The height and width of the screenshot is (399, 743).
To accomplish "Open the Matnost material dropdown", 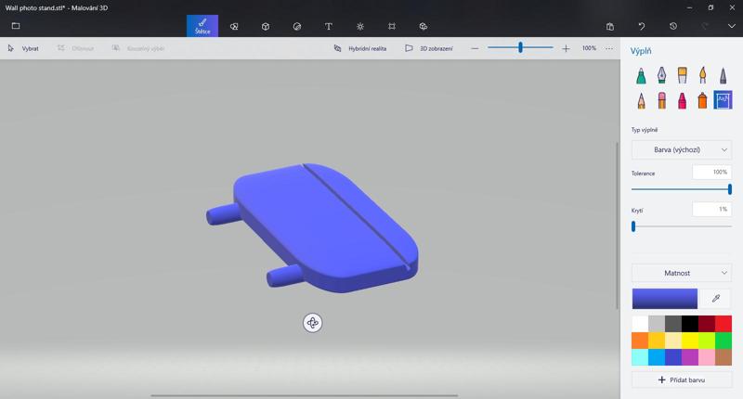I will click(x=682, y=273).
